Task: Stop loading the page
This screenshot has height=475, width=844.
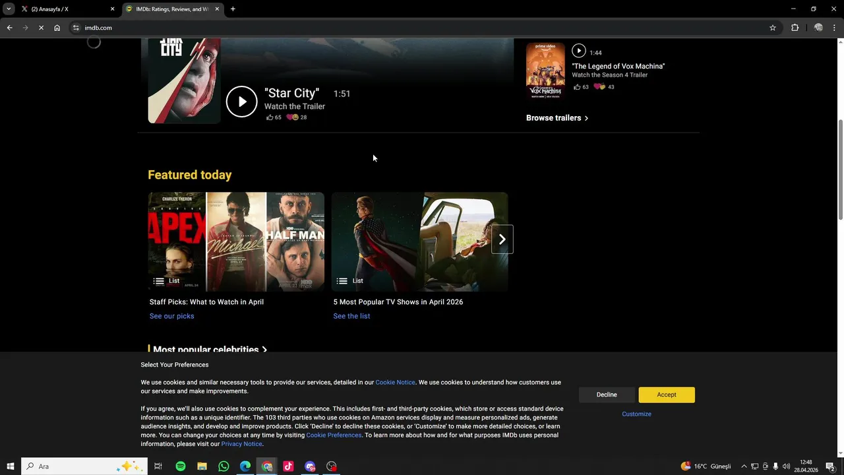Action: click(x=41, y=28)
